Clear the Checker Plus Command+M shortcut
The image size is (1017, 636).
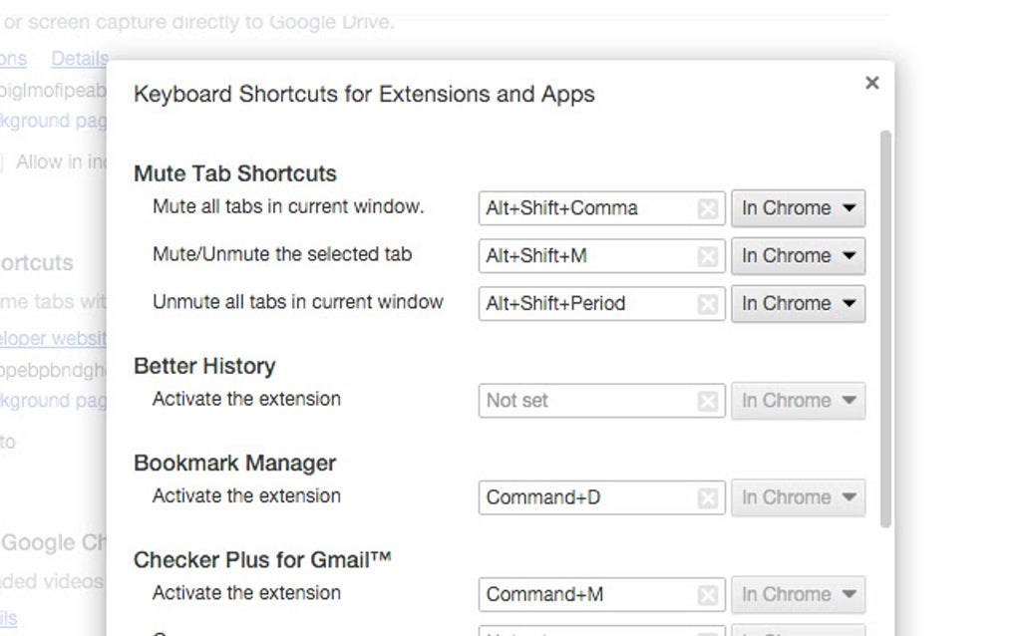click(x=708, y=593)
